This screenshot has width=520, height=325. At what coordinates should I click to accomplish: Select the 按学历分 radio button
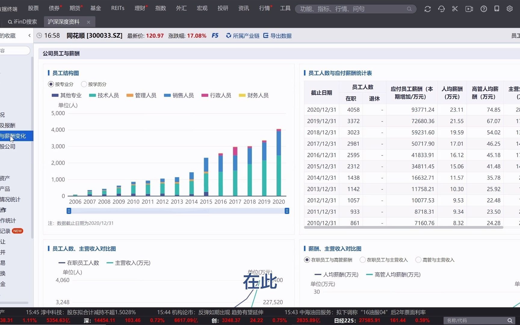(84, 84)
